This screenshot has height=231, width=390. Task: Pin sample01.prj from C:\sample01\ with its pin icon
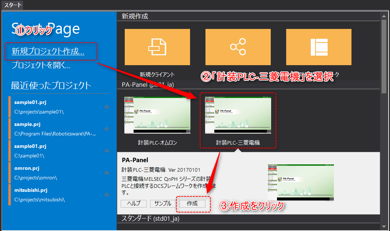click(x=107, y=151)
